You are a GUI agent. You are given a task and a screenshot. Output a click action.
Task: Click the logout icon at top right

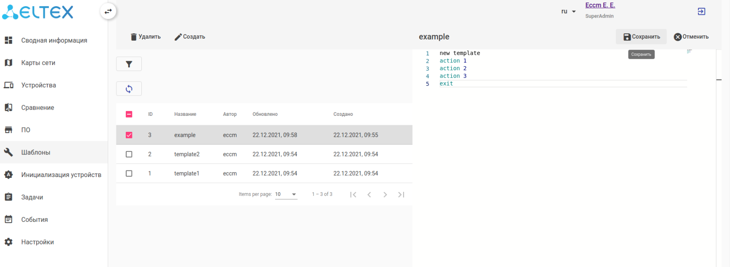[701, 12]
